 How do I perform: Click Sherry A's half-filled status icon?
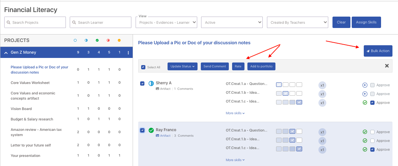(x=151, y=83)
